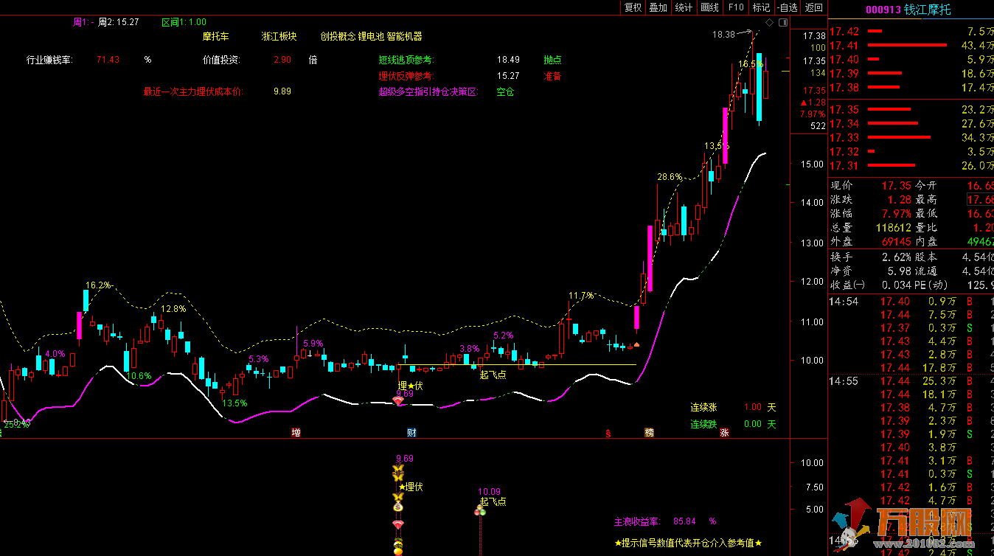Click the 区间1: 1.00 label
994x556 pixels.
(x=184, y=22)
